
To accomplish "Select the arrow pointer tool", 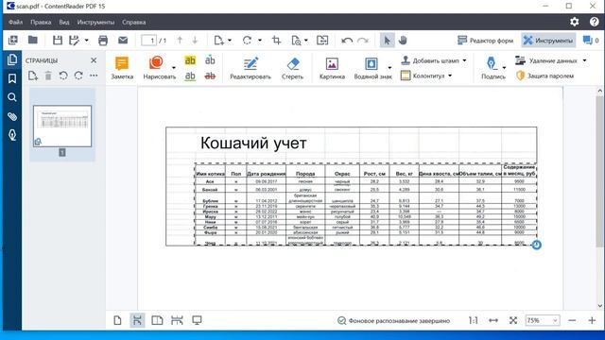I will click(x=388, y=40).
